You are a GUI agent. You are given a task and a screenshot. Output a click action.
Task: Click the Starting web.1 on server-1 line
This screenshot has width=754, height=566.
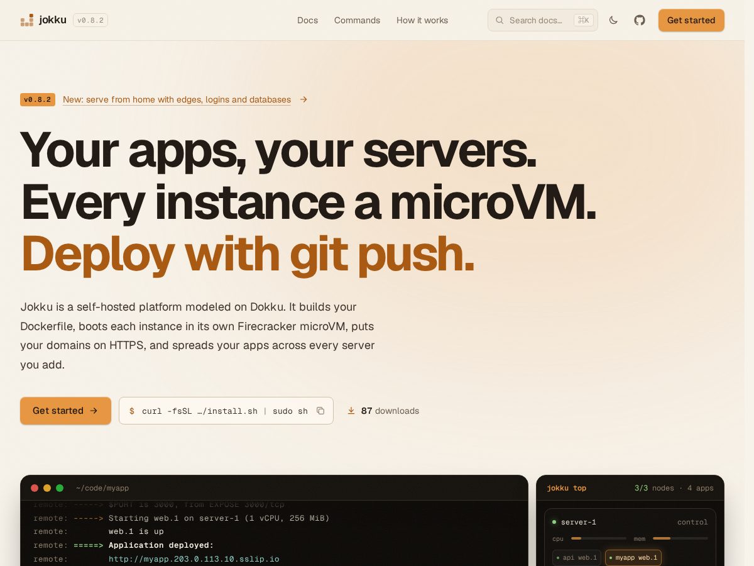pyautogui.click(x=219, y=518)
